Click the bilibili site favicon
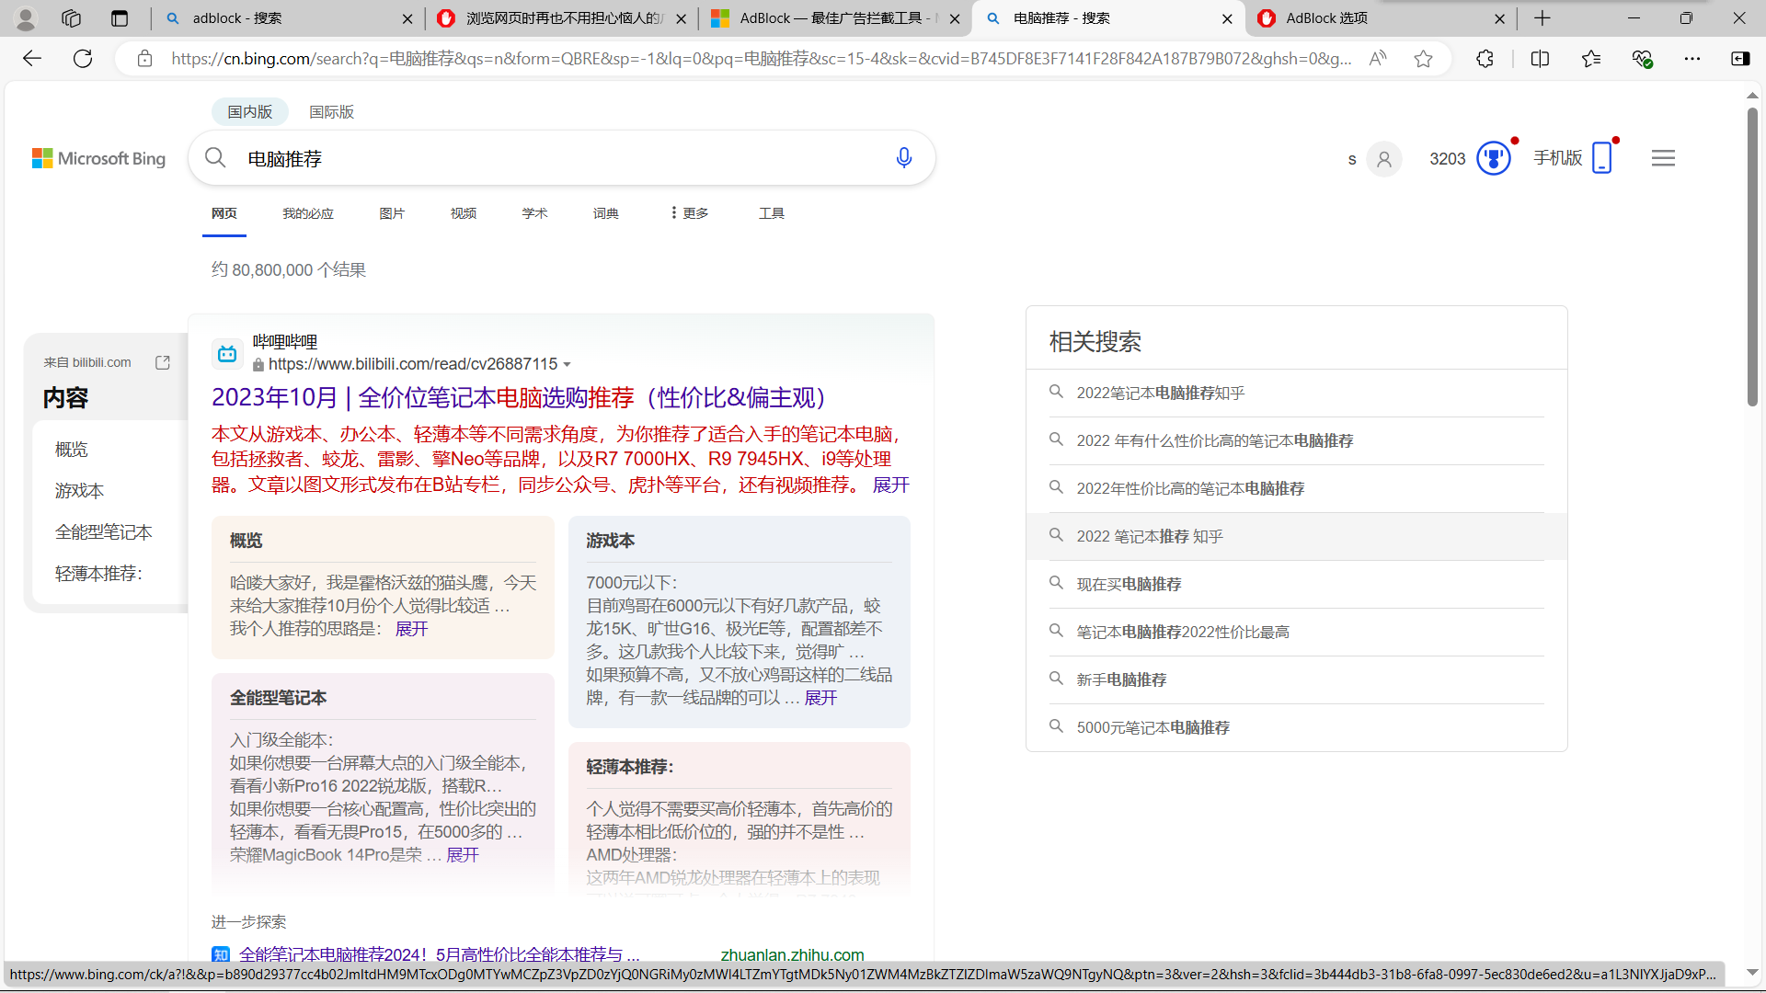The image size is (1766, 993). click(227, 353)
